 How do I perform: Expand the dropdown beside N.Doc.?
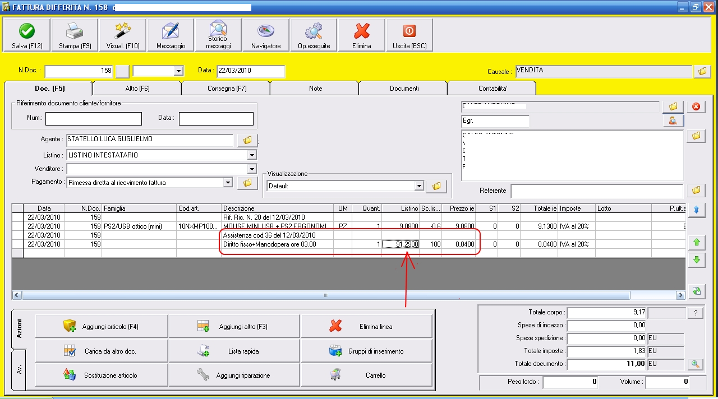(179, 71)
